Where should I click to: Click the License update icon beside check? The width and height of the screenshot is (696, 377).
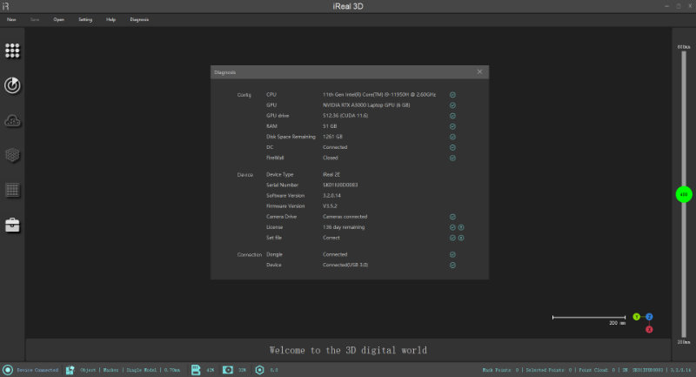[461, 227]
